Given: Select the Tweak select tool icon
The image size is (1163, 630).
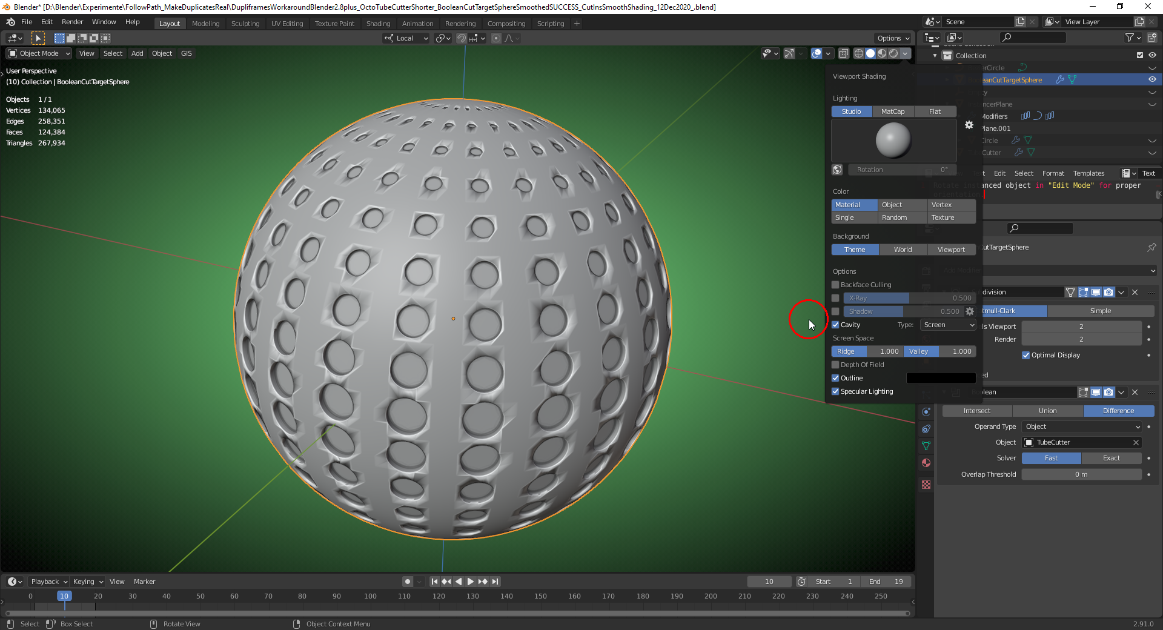Looking at the screenshot, I should pos(38,38).
